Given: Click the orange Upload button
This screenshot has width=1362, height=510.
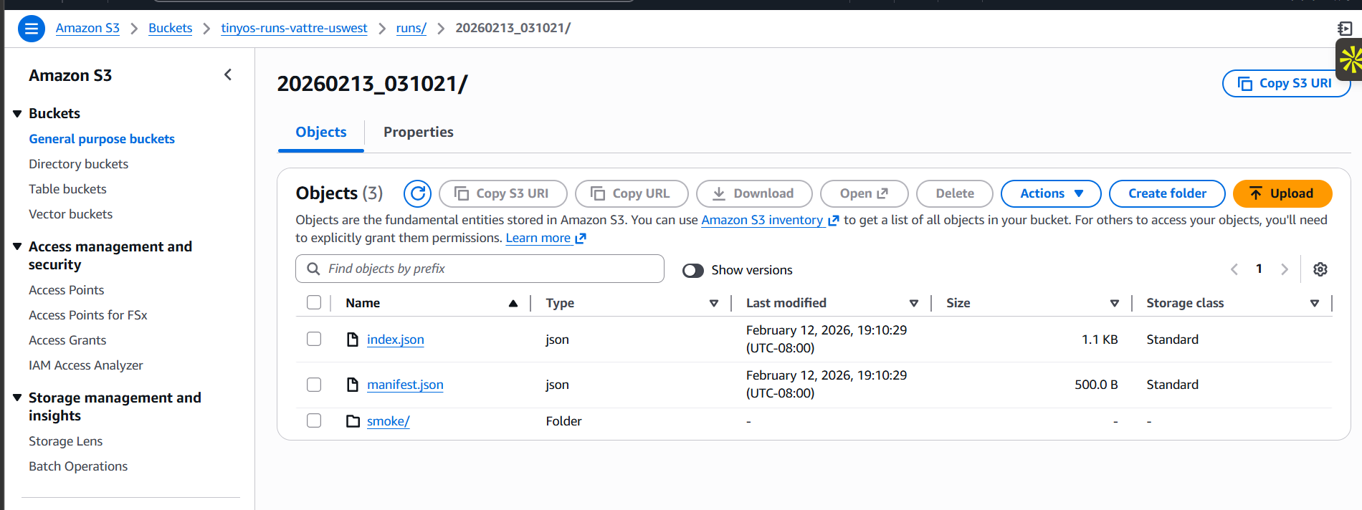Looking at the screenshot, I should click(1282, 193).
